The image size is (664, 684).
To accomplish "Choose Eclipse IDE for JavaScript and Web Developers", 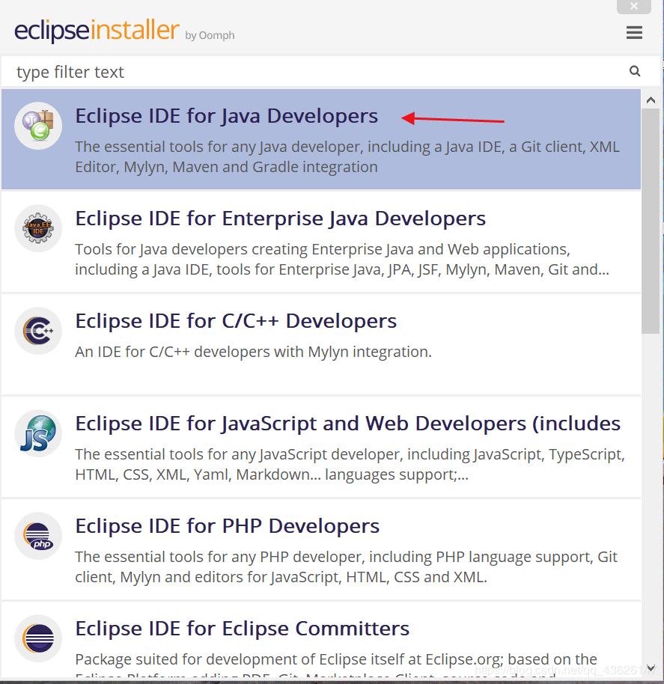I will (x=347, y=424).
